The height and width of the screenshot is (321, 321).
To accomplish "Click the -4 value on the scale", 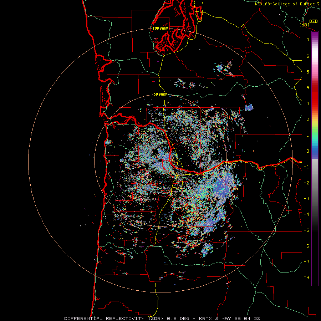I will pyautogui.click(x=306, y=214).
